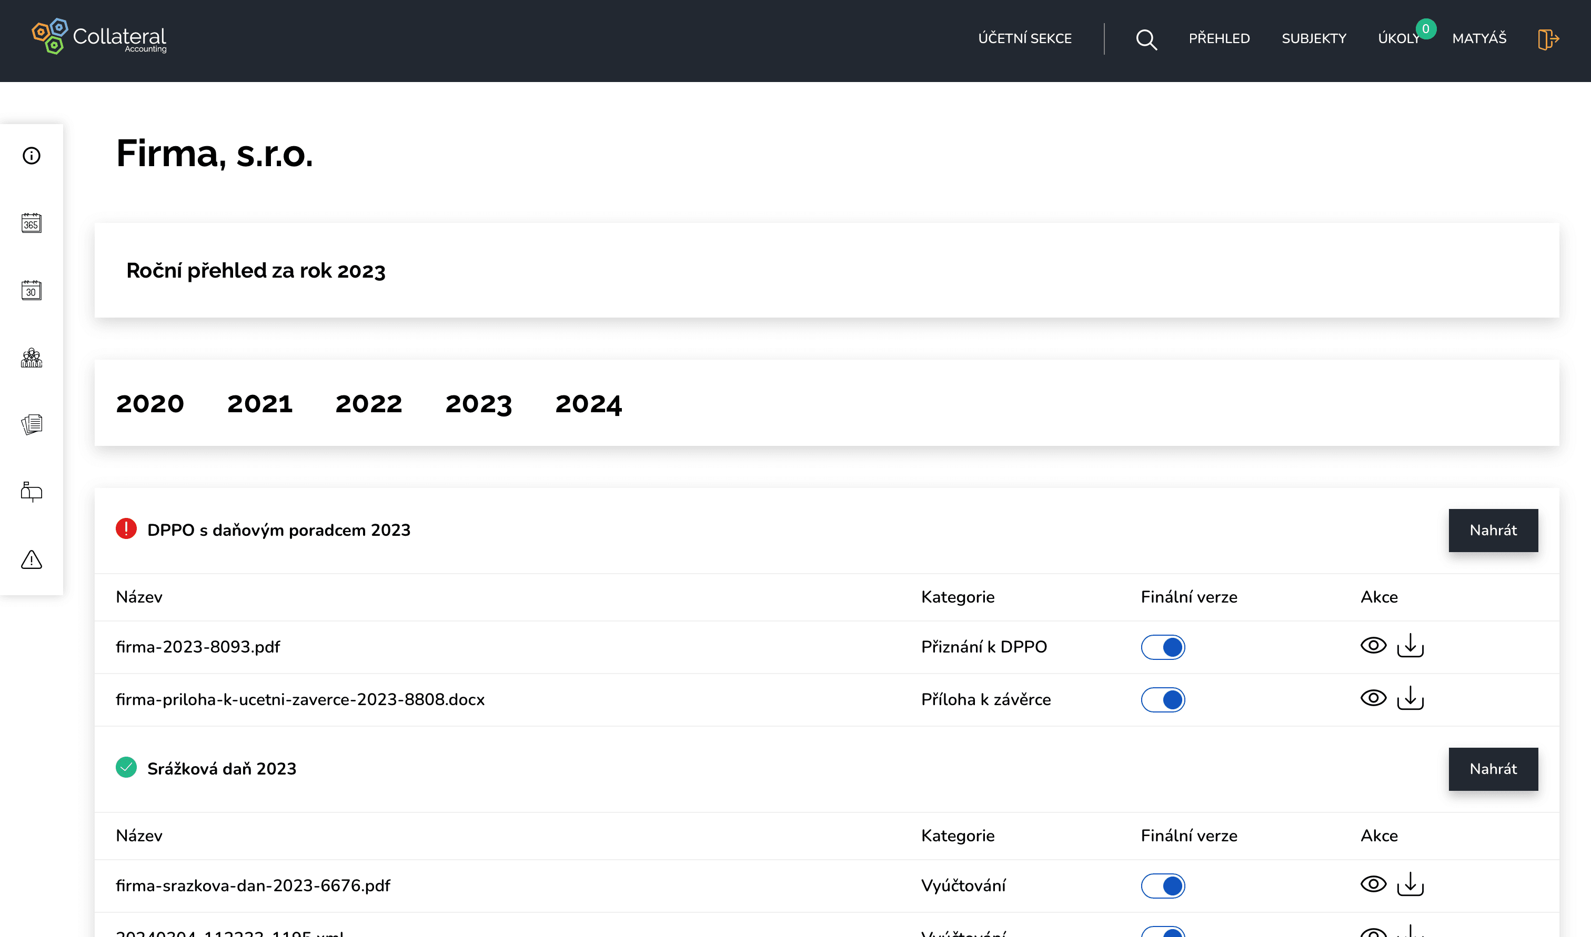Click Finální verze header in Srážková daň table

1189,836
